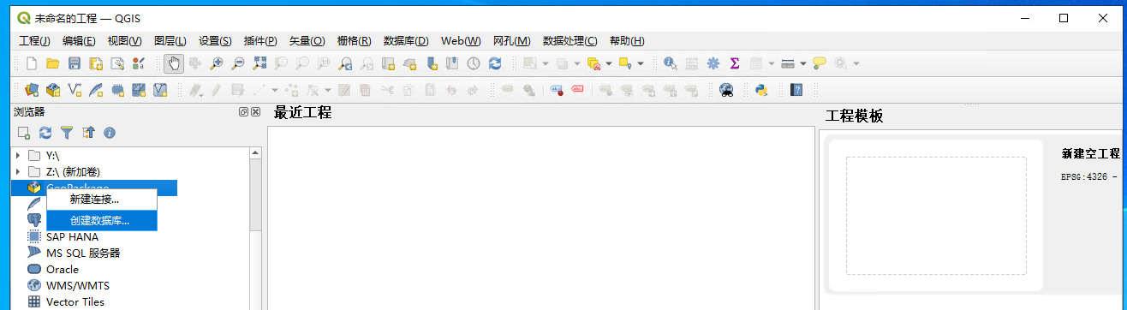
Task: Open the 栅格(R) menu
Action: point(354,40)
